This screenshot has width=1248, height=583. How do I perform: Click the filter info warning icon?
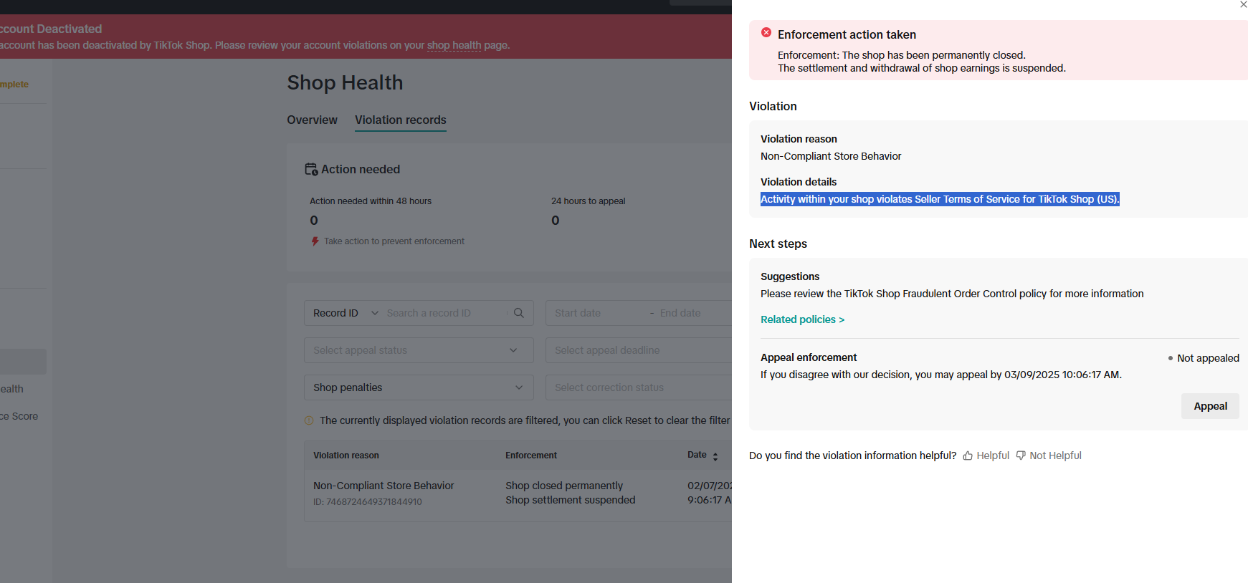click(309, 420)
